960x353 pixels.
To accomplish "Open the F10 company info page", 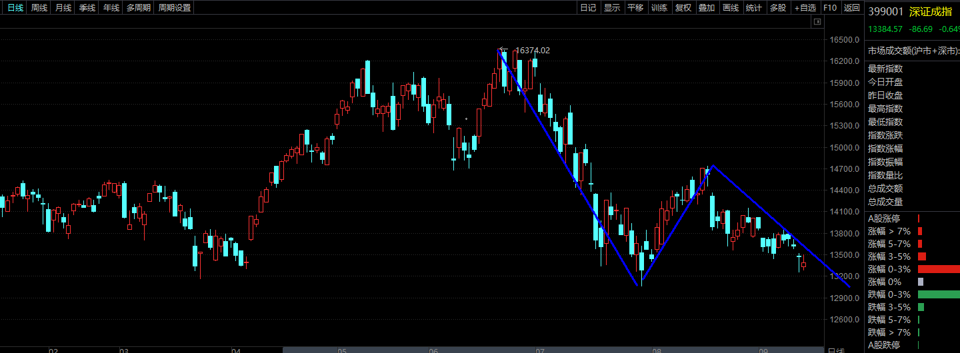I will tap(830, 8).
